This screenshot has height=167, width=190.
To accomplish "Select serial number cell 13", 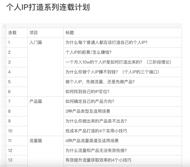I will click(17, 160).
